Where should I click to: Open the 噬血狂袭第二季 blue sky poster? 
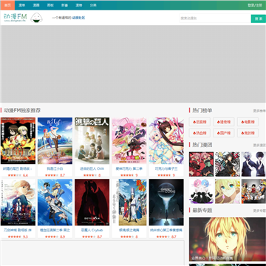pyautogui.click(x=55, y=202)
